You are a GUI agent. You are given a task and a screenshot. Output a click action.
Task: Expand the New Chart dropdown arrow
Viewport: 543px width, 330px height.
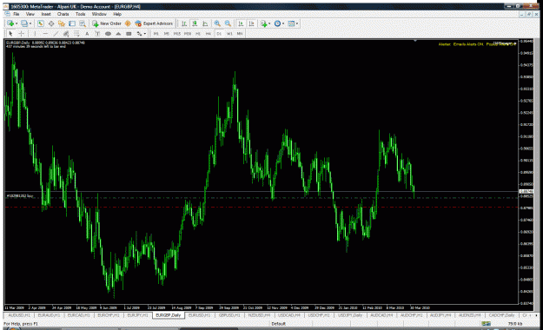click(x=17, y=23)
